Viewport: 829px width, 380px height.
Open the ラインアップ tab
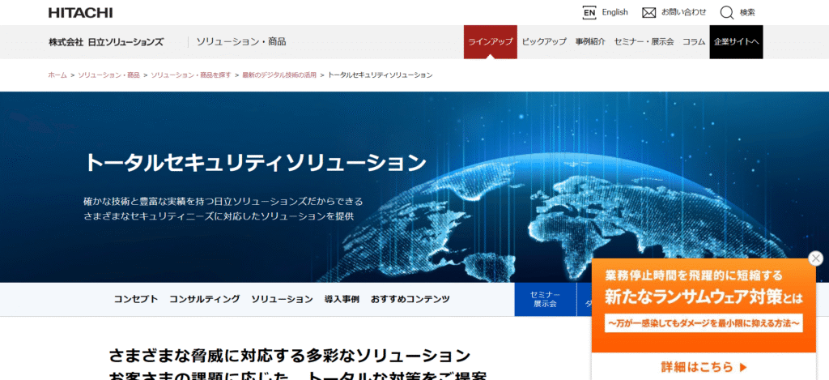[490, 42]
